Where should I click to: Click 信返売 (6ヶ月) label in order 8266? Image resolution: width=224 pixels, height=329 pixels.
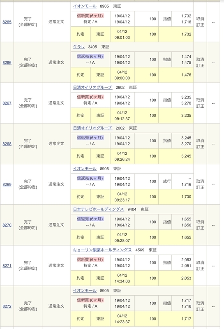click(x=90, y=56)
